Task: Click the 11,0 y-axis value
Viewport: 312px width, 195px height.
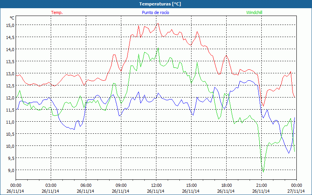Action: [10, 122]
